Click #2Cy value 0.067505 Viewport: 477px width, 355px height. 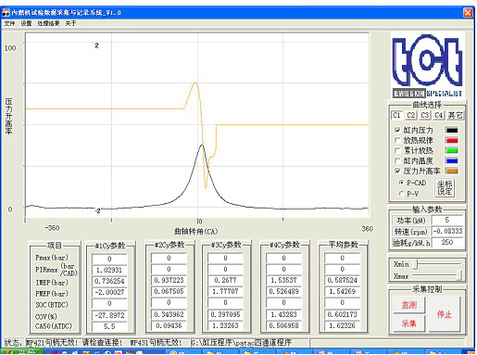coord(169,291)
